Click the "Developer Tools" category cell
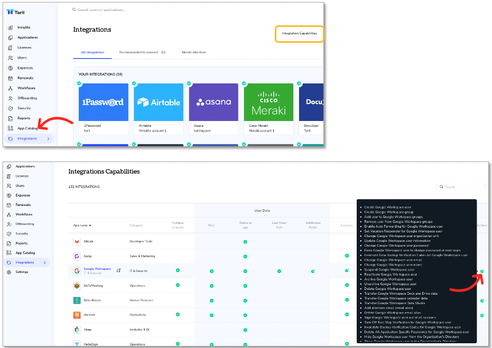The height and width of the screenshot is (348, 492). [x=141, y=242]
